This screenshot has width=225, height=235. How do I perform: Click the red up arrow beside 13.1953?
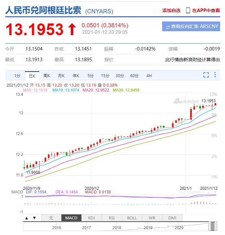pos(72,29)
